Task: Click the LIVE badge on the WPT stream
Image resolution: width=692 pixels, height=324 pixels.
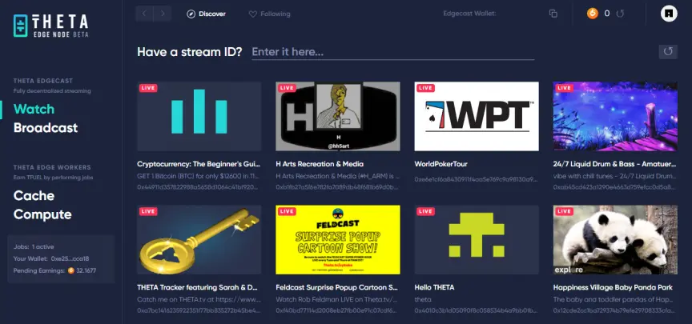Action: click(x=425, y=88)
